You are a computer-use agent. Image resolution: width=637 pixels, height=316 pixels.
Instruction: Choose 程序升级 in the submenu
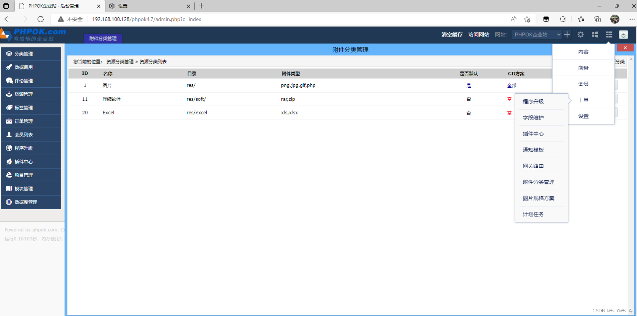(541, 102)
